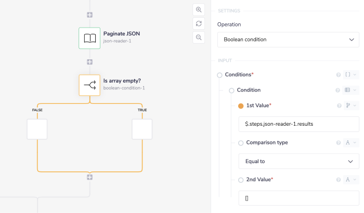Click the reset view refresh icon
This screenshot has width=364, height=213.
(199, 23)
